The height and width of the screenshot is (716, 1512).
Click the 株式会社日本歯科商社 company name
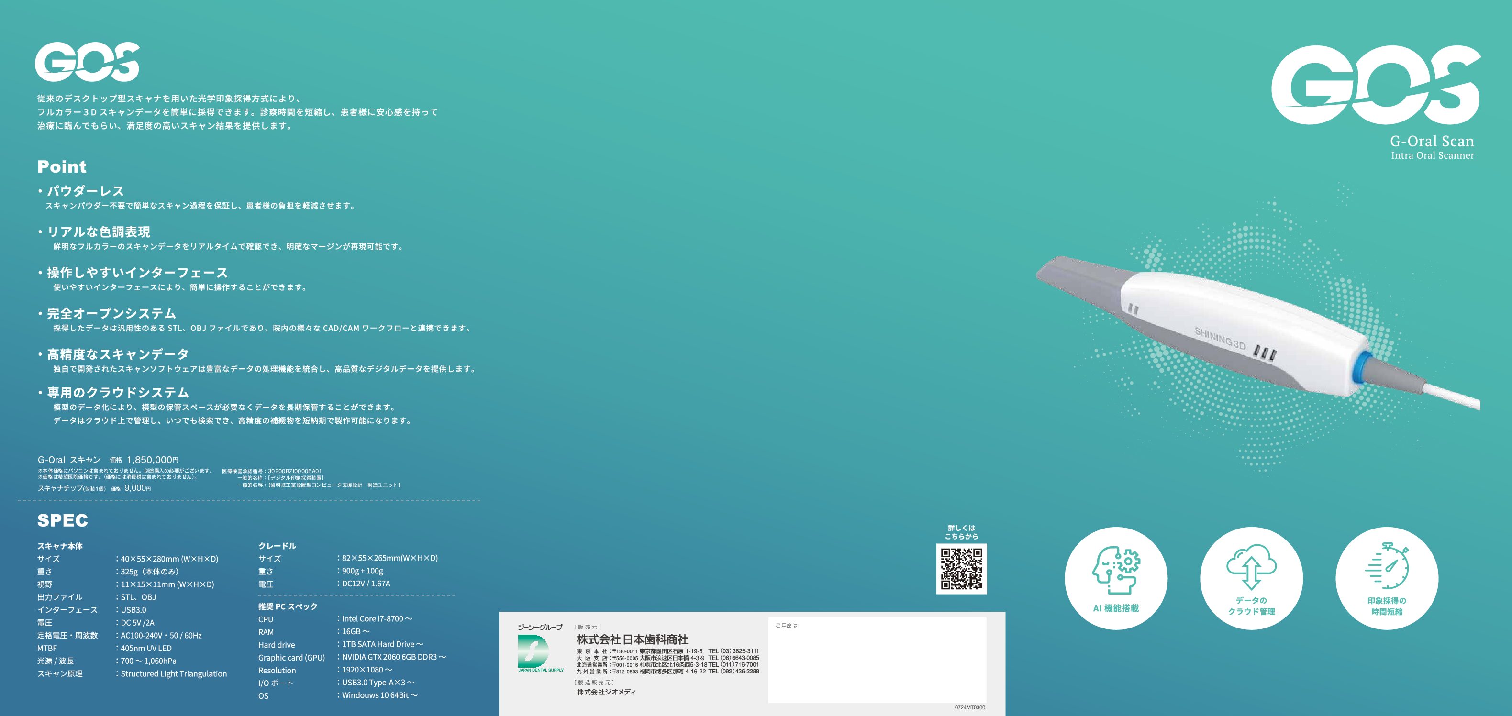tap(632, 639)
